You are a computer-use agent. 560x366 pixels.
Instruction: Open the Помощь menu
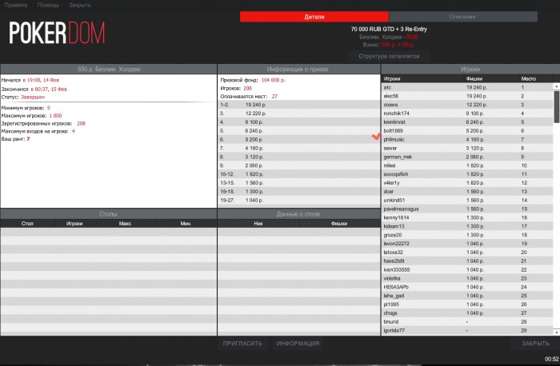tap(48, 5)
